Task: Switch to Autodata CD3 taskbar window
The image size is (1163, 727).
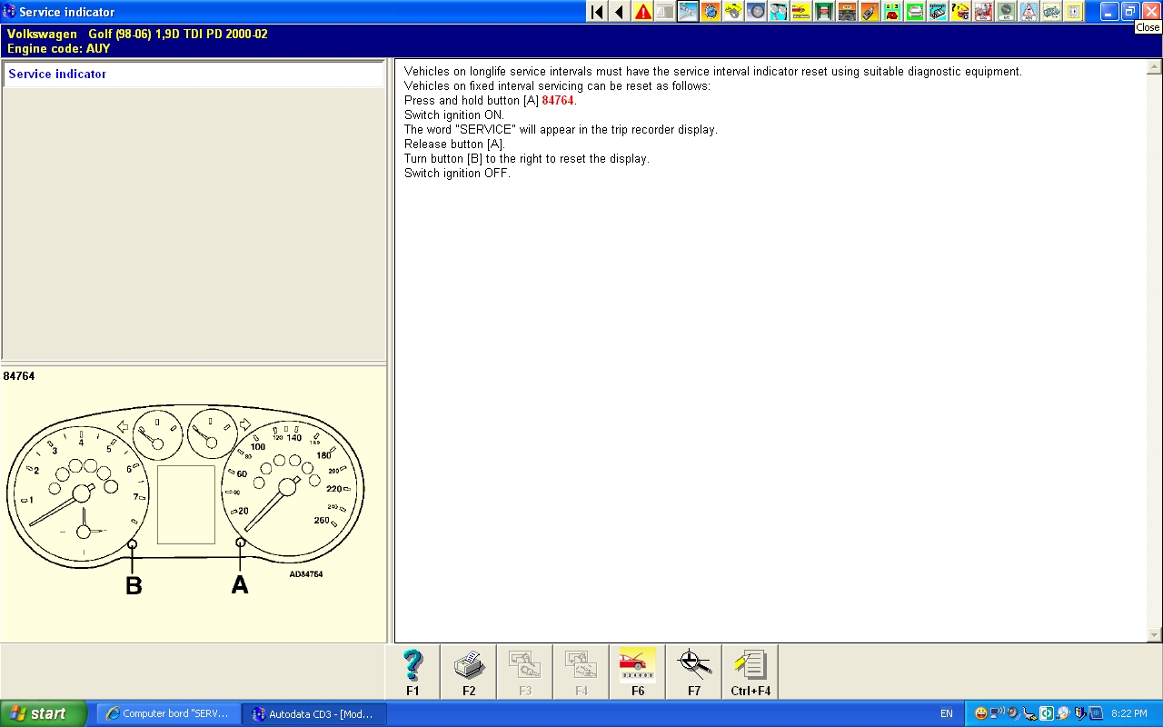Action: pos(314,713)
